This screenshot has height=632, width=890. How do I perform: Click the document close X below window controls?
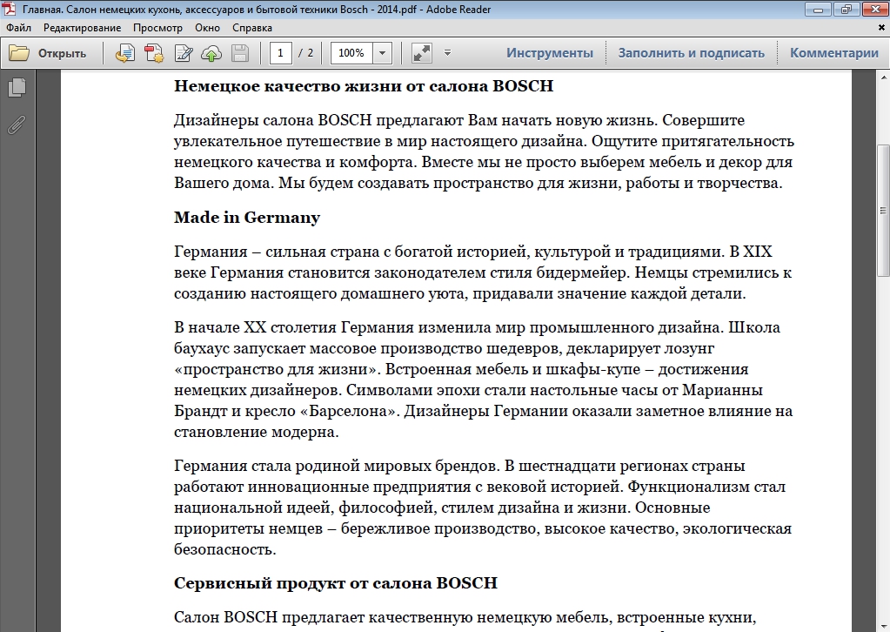(882, 27)
